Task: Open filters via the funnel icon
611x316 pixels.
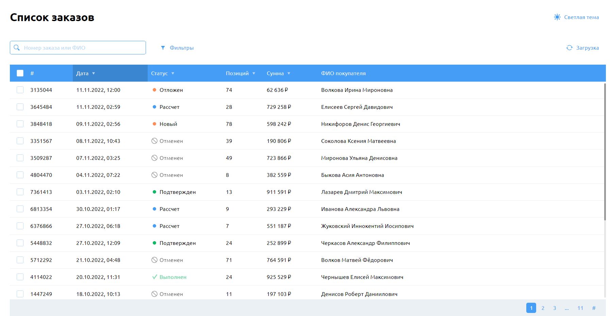Action: coord(163,48)
